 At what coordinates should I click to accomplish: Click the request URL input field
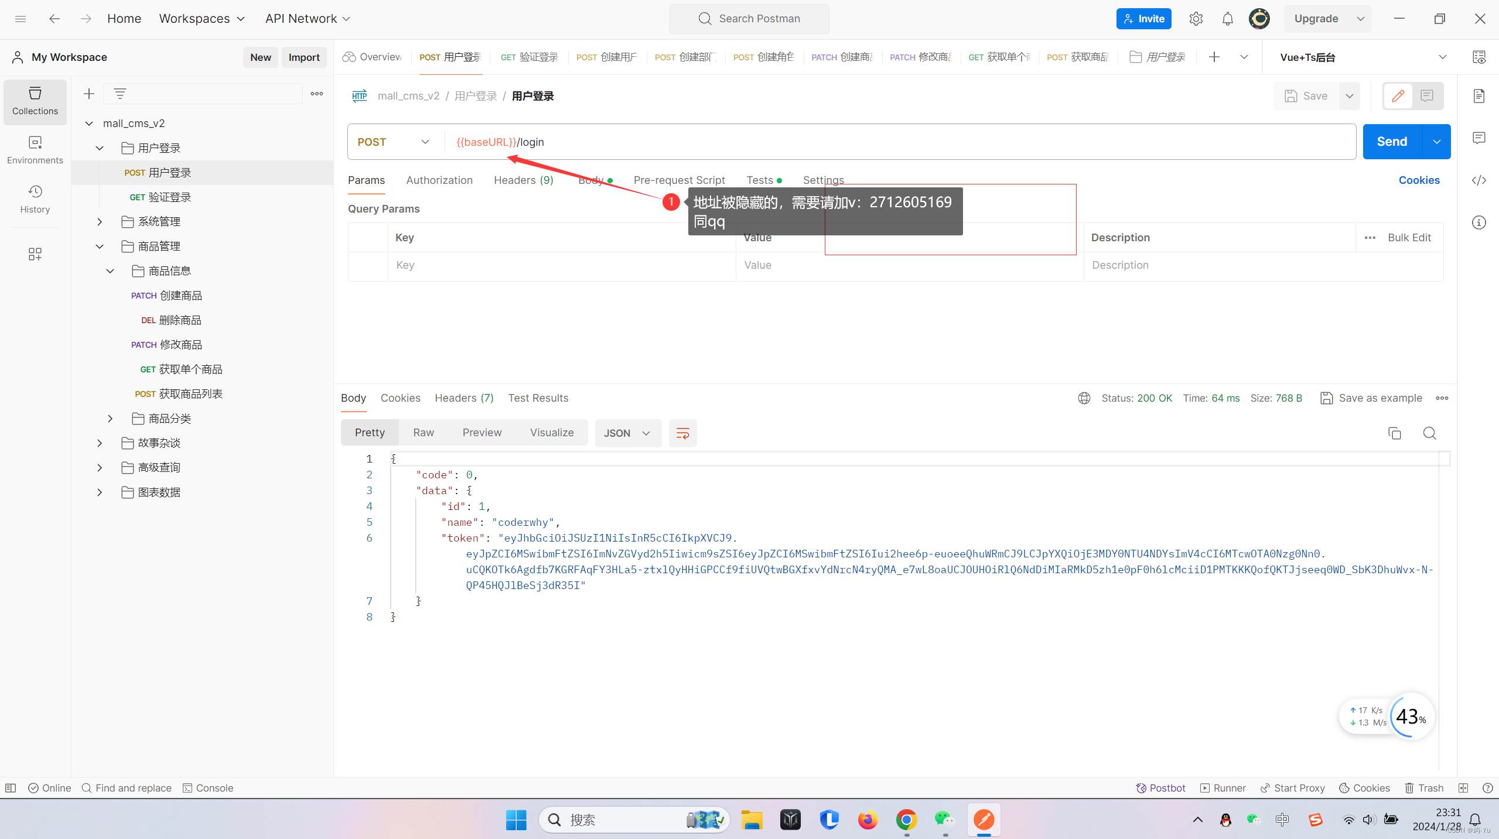[879, 142]
